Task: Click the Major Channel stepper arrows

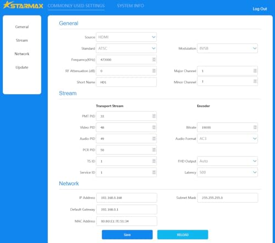Action: pos(255,71)
